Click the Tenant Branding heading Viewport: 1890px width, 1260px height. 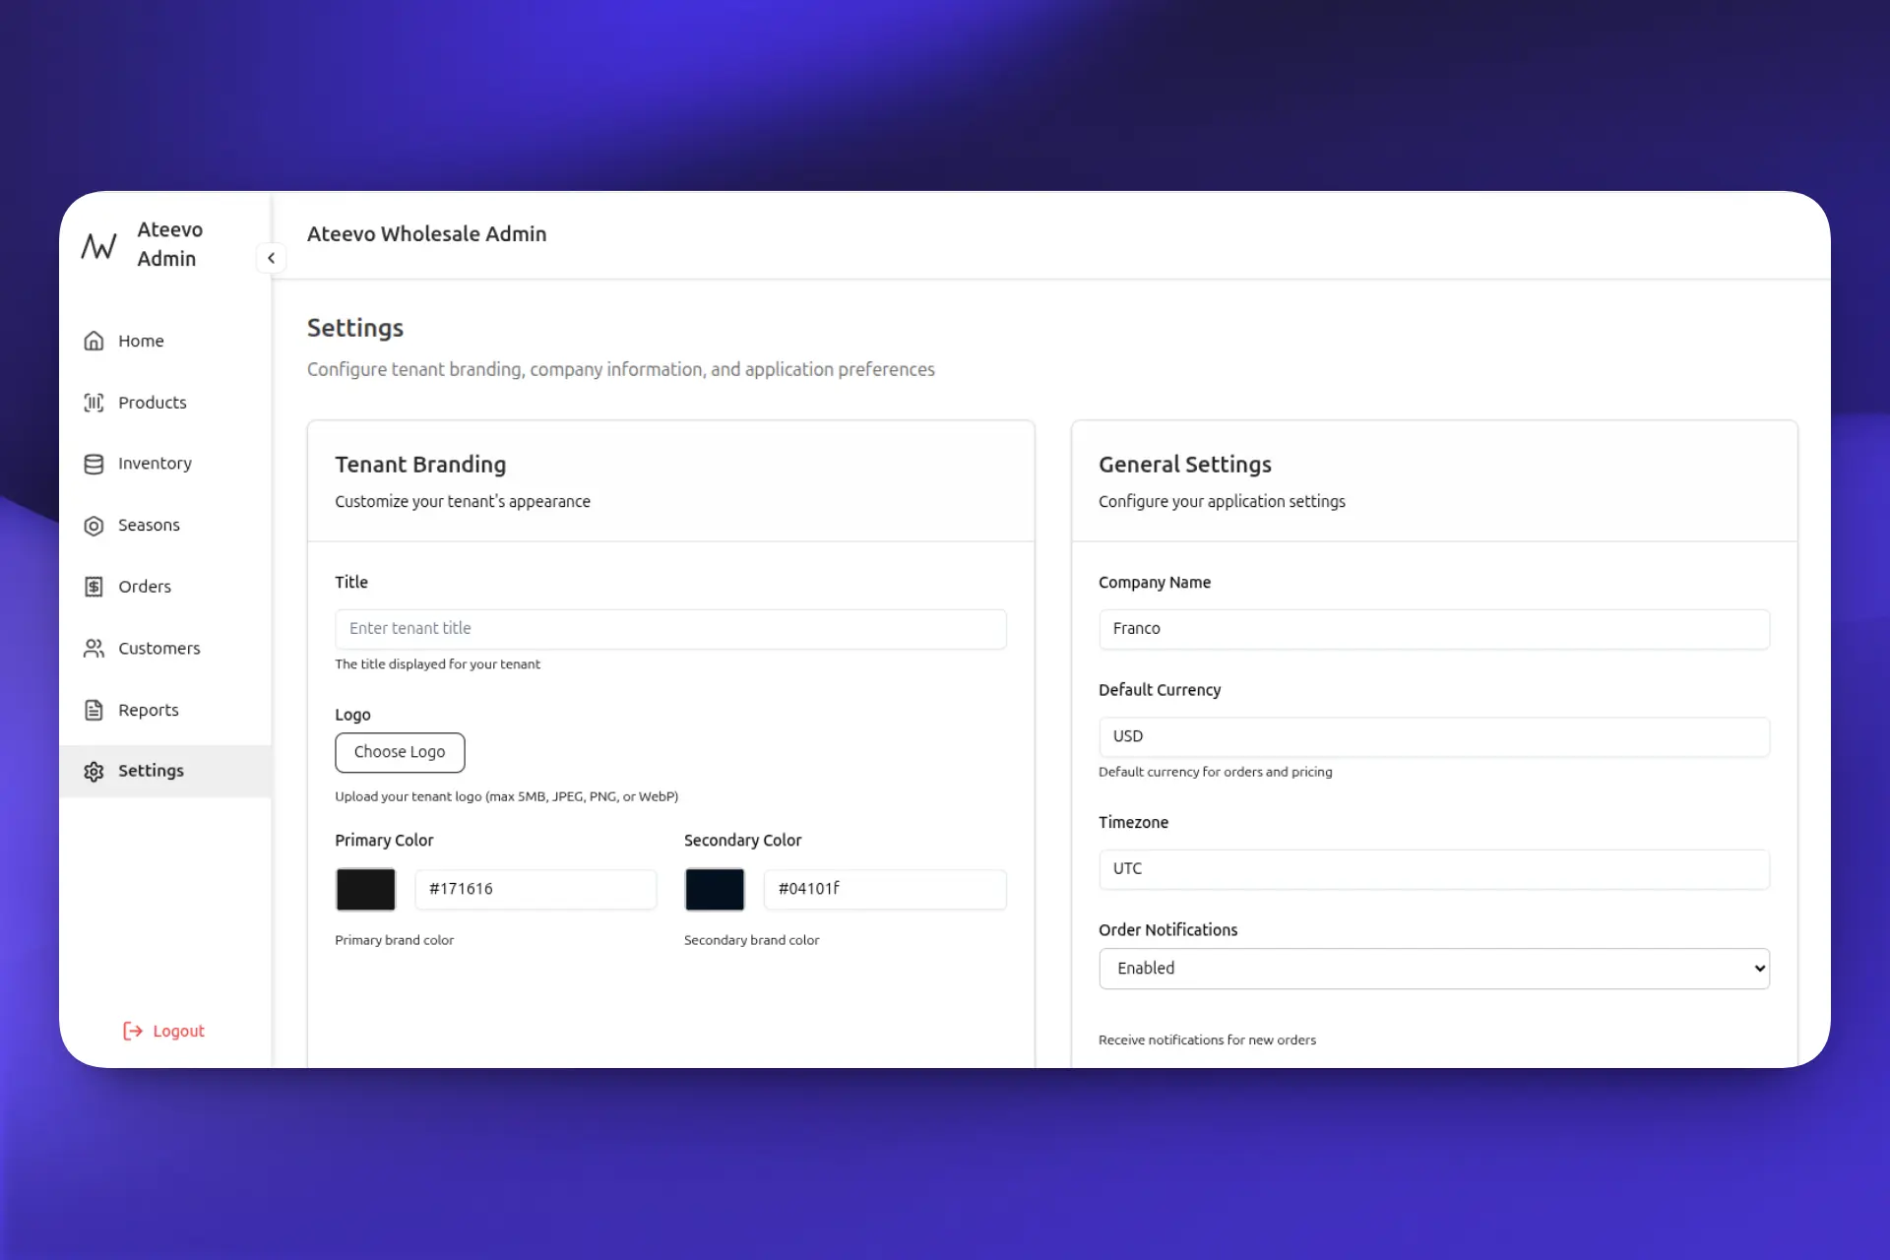(420, 465)
